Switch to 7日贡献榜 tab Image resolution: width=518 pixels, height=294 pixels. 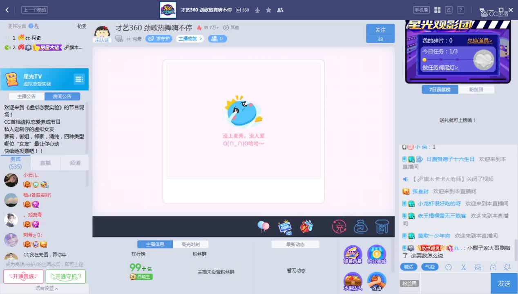click(440, 89)
